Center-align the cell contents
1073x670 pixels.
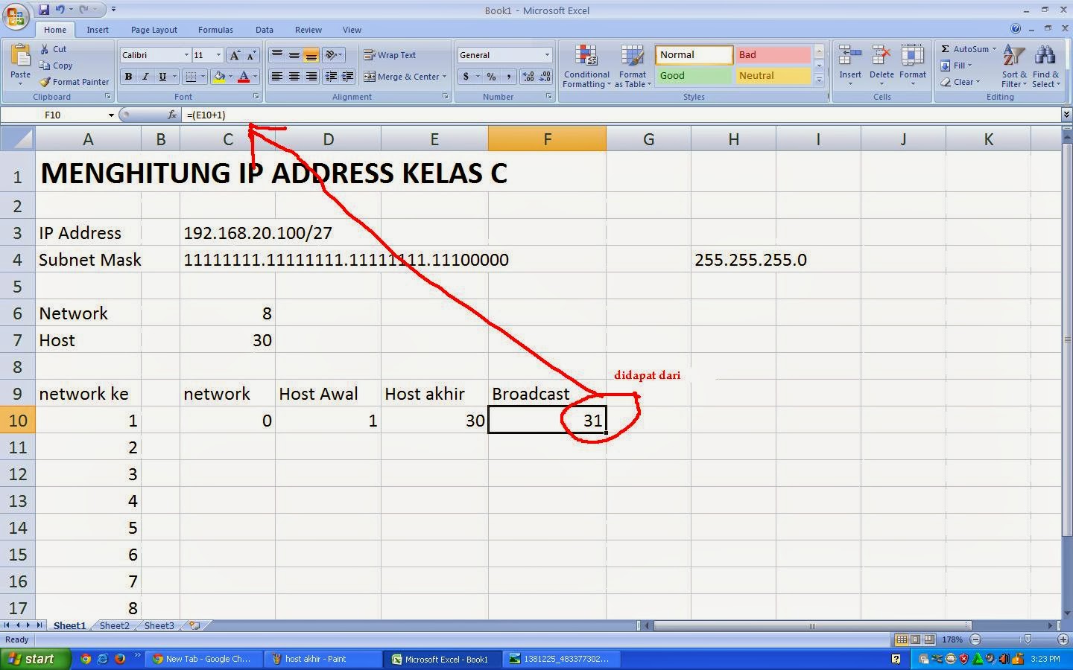pos(294,77)
